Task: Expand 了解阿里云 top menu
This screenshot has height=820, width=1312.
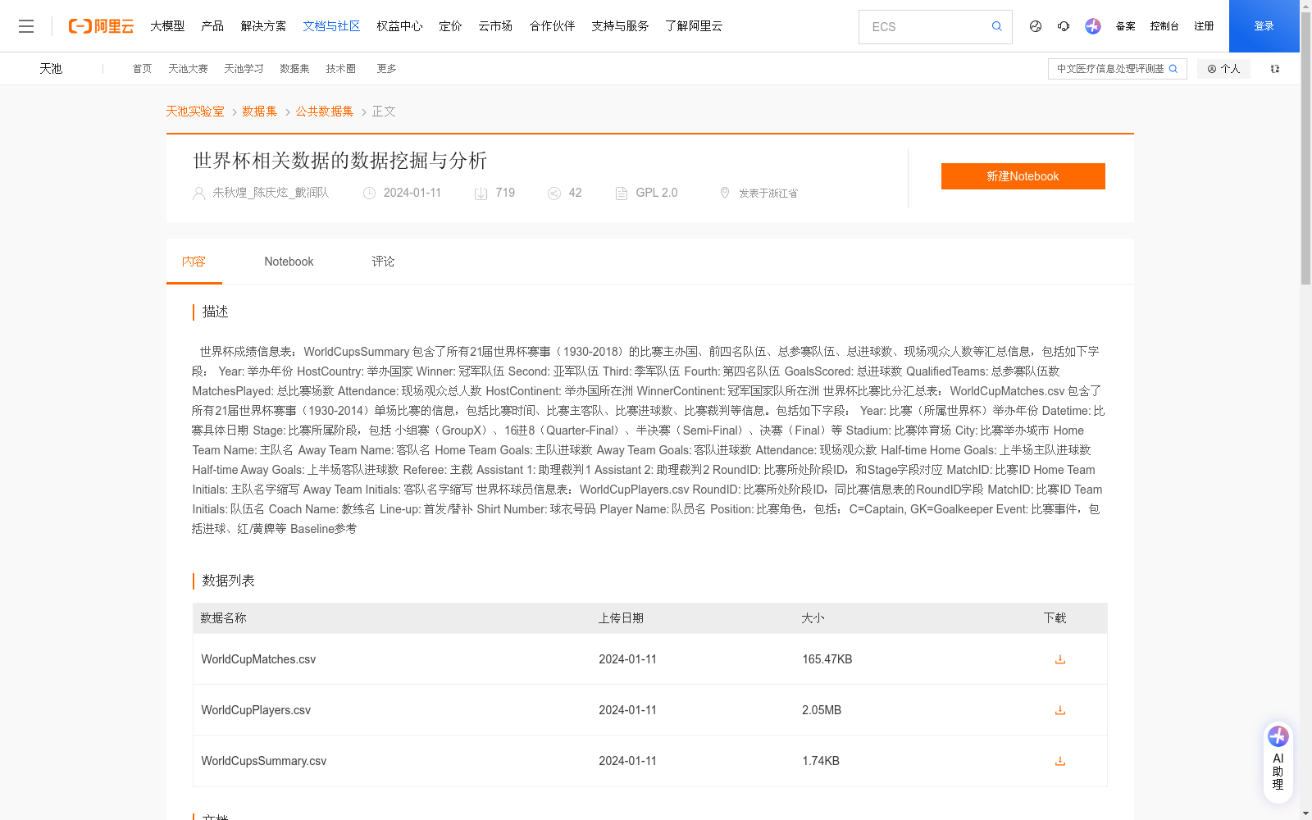Action: pos(694,26)
